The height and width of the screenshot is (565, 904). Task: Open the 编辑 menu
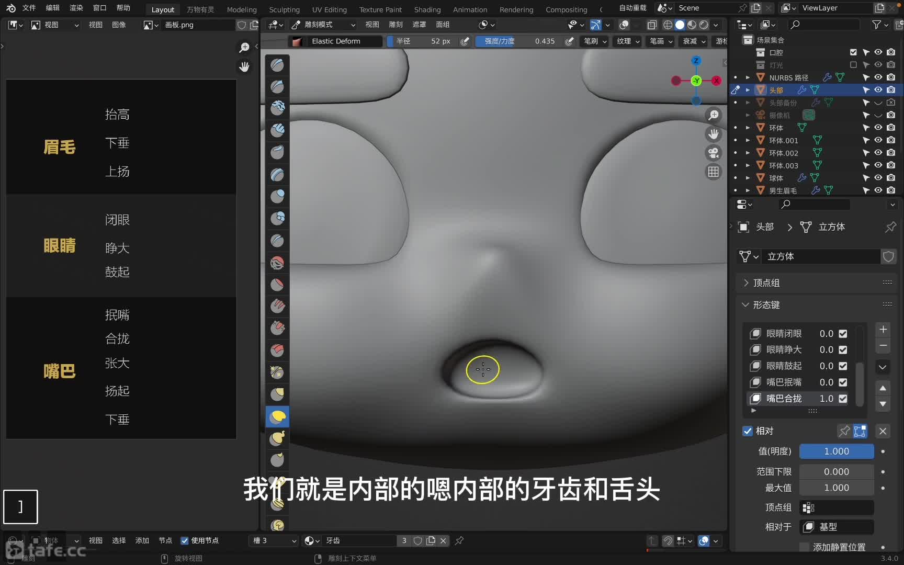(53, 8)
